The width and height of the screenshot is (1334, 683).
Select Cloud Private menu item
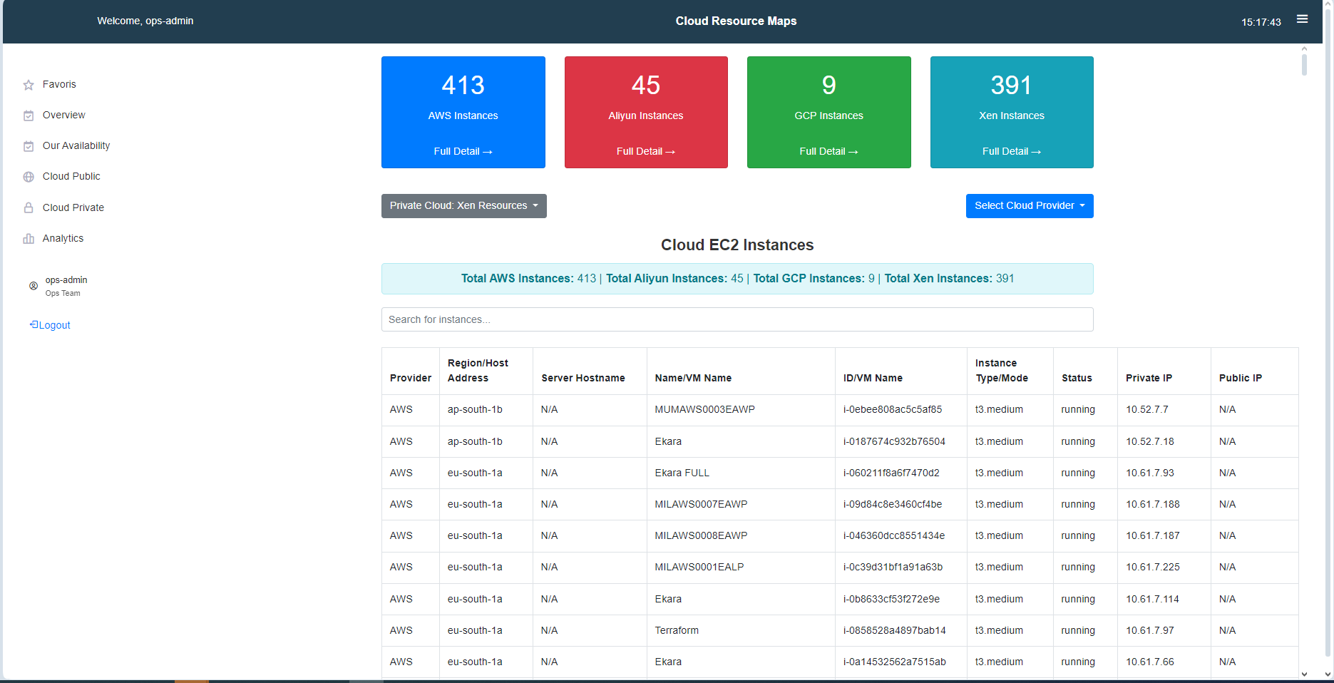pyautogui.click(x=73, y=207)
